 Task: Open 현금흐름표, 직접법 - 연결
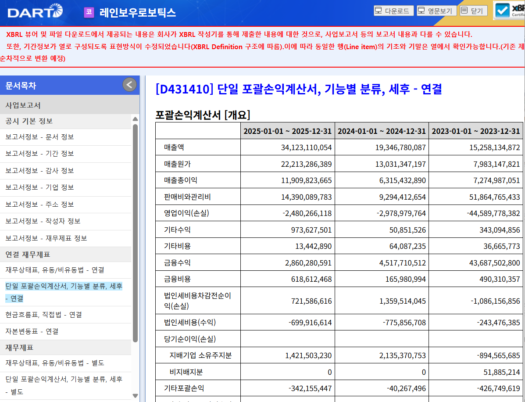click(43, 315)
